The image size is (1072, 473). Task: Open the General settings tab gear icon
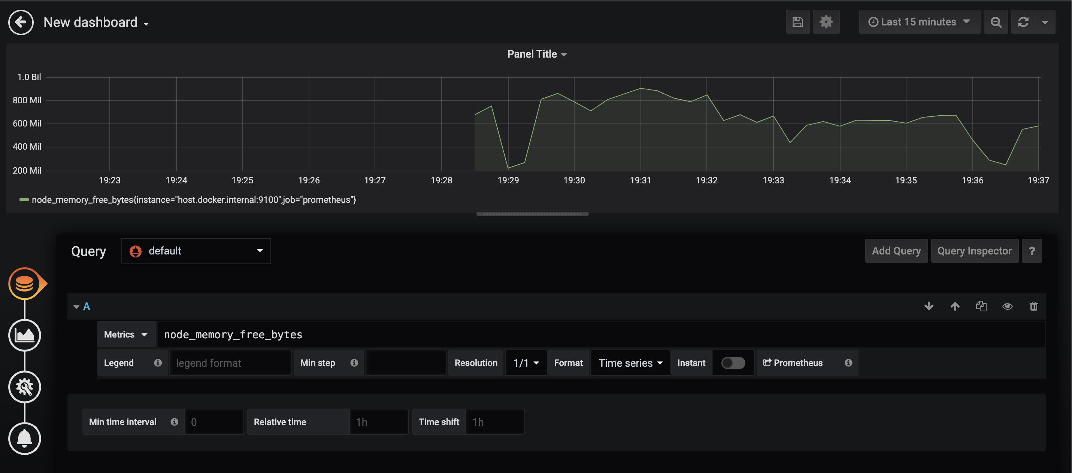[25, 387]
